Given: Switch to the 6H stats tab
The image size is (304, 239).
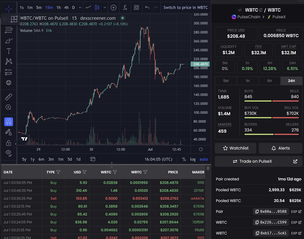Looking at the screenshot, I should click(x=270, y=81).
